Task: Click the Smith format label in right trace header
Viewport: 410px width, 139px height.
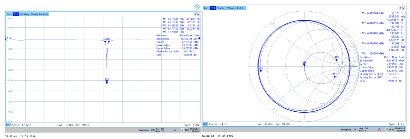Action: click(221, 8)
